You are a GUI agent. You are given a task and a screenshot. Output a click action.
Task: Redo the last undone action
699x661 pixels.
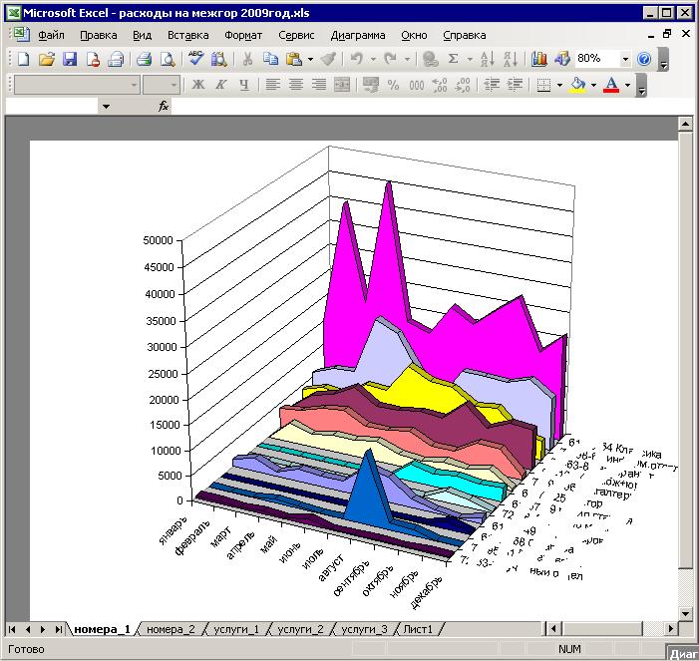391,59
